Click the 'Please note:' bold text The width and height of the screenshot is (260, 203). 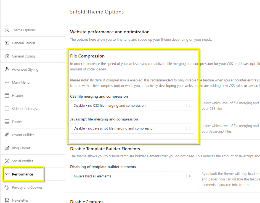pos(79,80)
